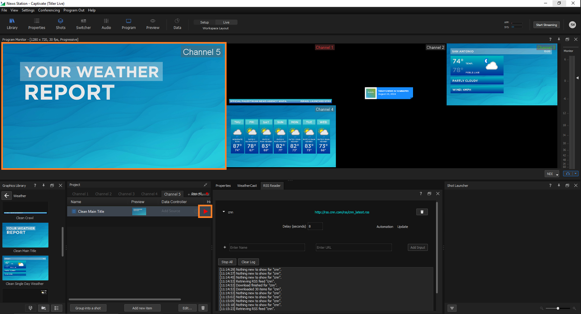Open the headphone monitor dropdown arrow

575,174
